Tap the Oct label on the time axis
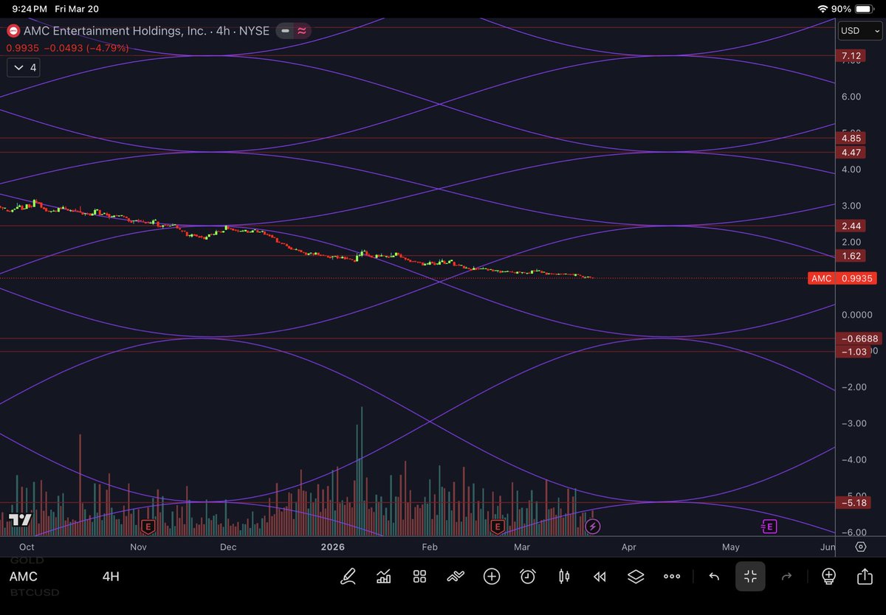886x615 pixels. (x=27, y=547)
